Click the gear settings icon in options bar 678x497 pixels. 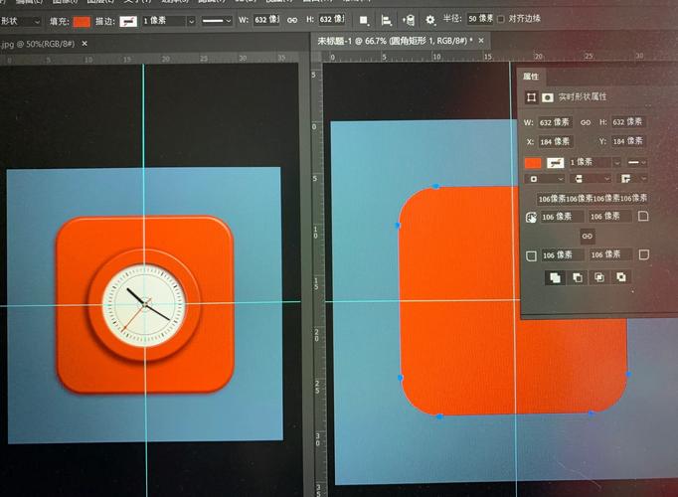click(430, 20)
